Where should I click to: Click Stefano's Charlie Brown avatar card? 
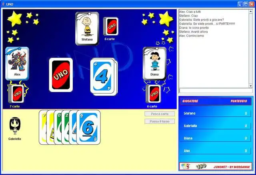[x=87, y=28]
